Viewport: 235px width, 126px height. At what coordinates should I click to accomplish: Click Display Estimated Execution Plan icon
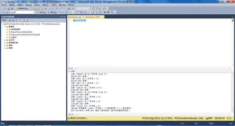coord(67,12)
